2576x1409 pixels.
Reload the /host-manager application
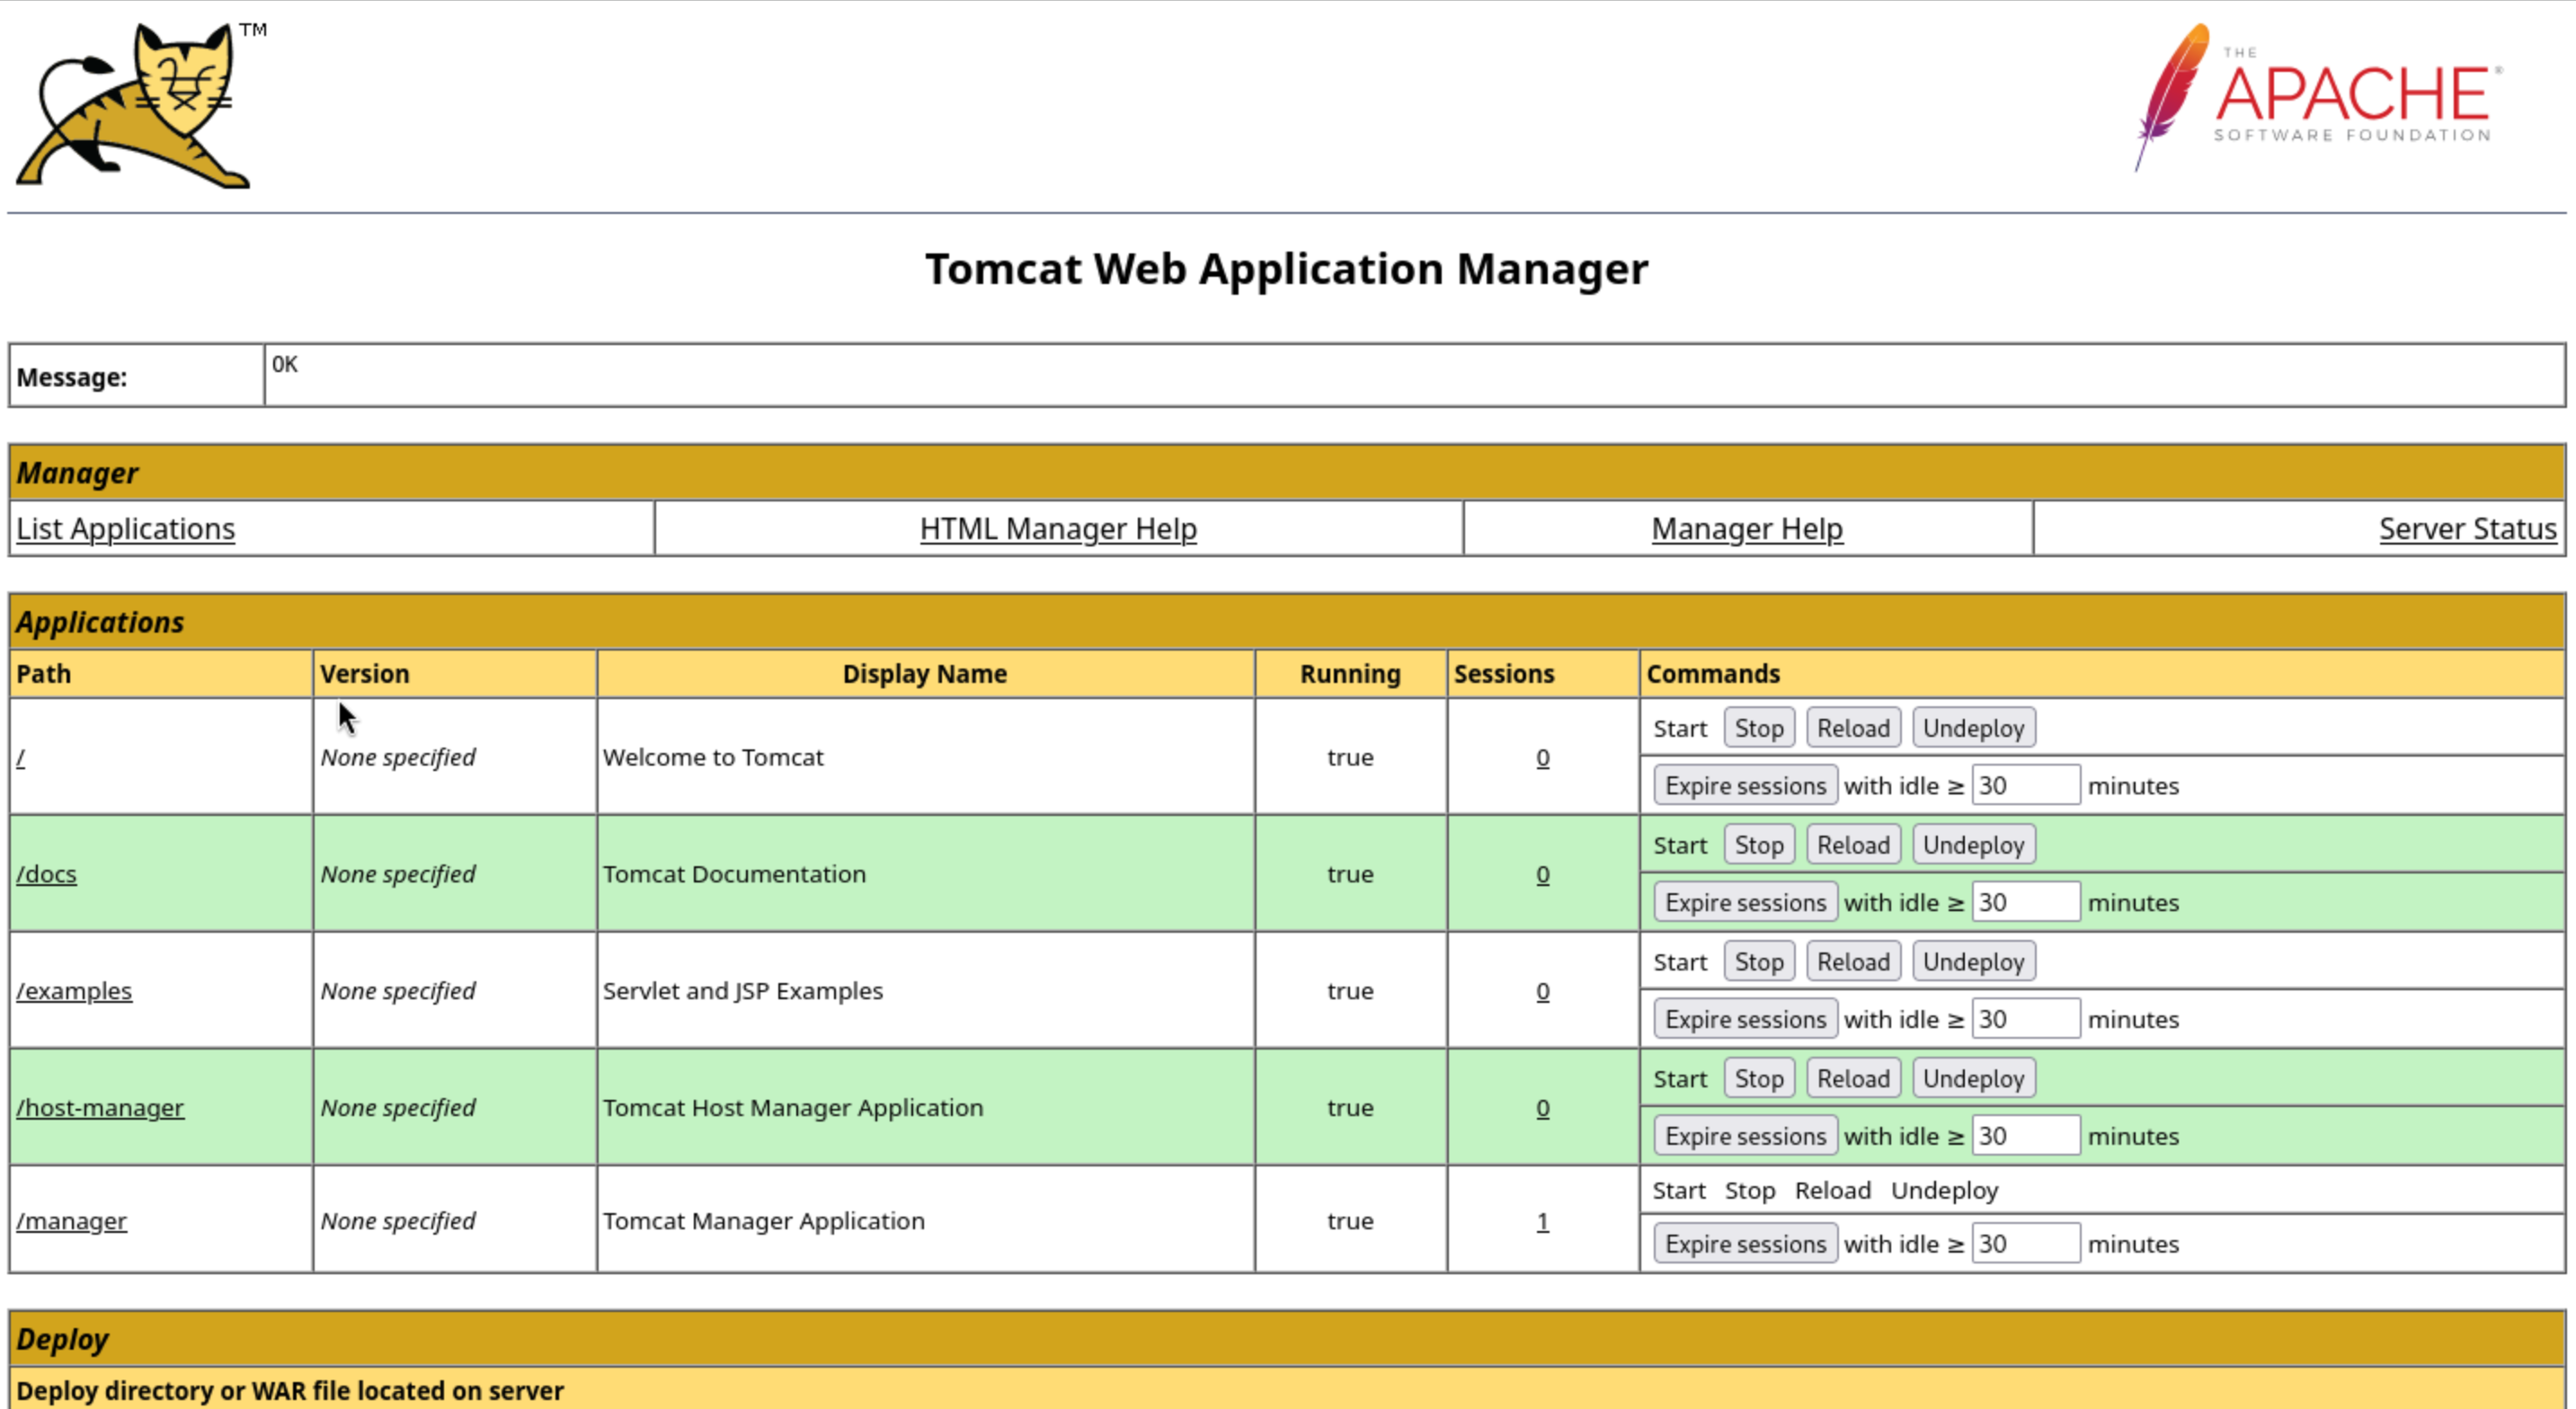[x=1852, y=1079]
